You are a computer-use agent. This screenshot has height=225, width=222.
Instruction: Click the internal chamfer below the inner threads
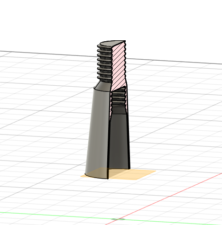119,110
